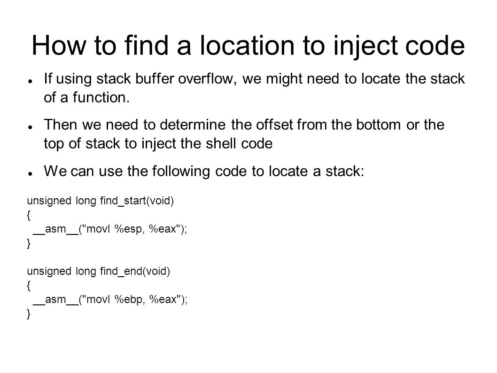Click the opening brace after find_end
The width and height of the screenshot is (497, 373).
(x=29, y=286)
